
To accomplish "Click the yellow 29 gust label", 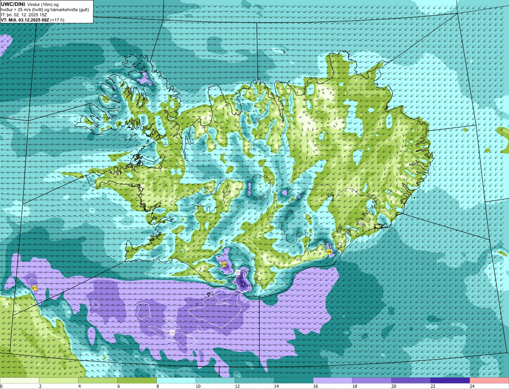I will pyautogui.click(x=224, y=265).
